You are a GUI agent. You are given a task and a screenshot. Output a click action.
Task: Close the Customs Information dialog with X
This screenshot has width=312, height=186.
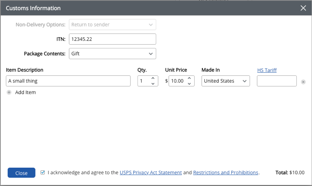pos(303,8)
